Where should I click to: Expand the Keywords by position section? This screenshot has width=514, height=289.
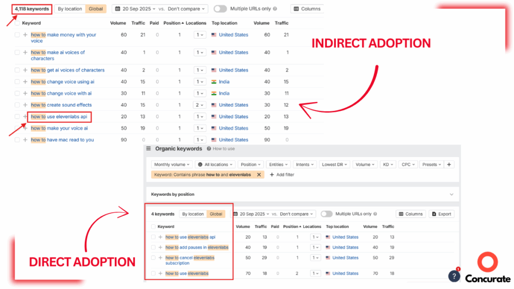pos(451,195)
